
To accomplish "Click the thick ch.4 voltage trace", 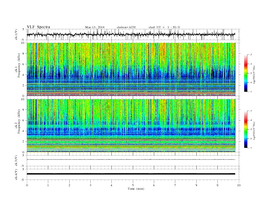I will (131, 174).
